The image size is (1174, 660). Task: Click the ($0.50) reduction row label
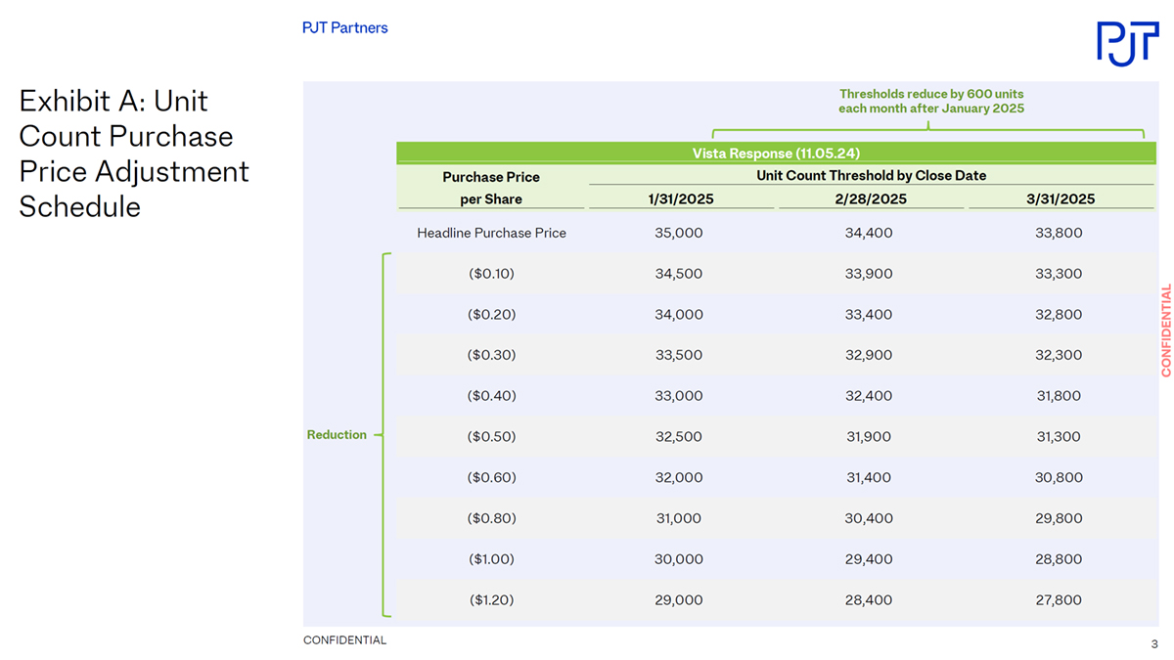pyautogui.click(x=491, y=437)
